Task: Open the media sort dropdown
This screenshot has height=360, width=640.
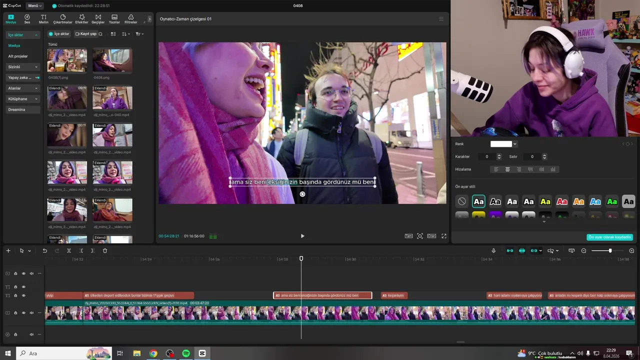Action: click(x=126, y=34)
